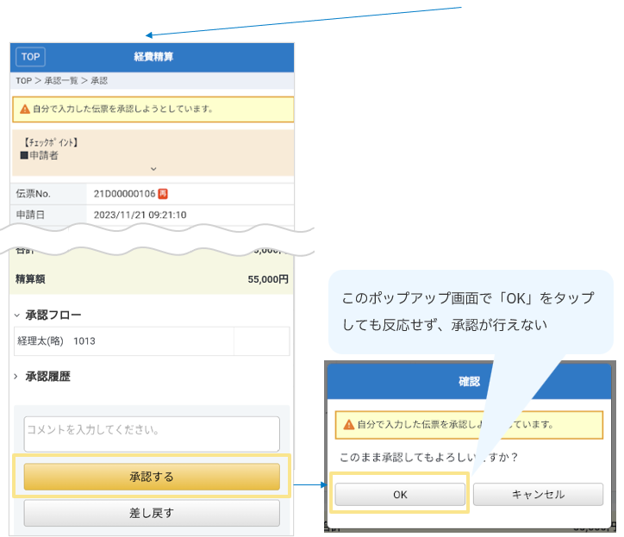Expand the チェックポイント section with the down chevron

pos(153,169)
